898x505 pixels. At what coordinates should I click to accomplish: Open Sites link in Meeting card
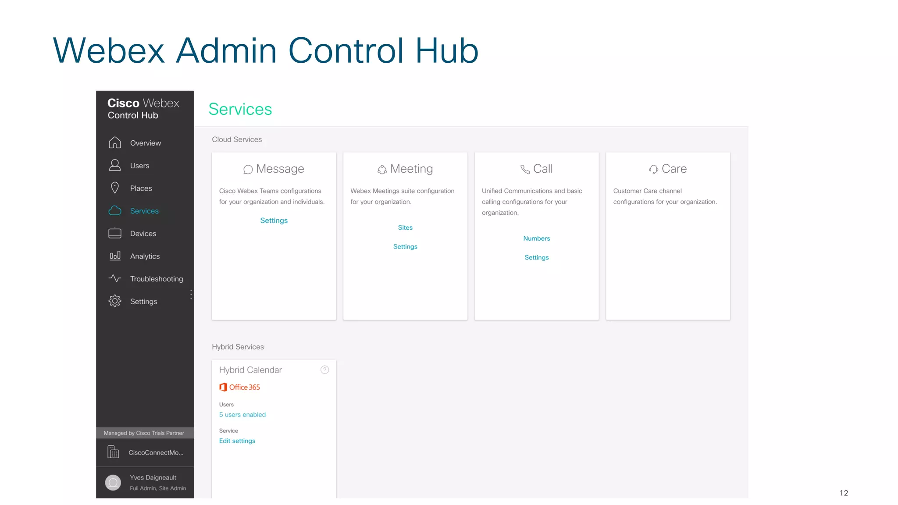click(x=405, y=228)
